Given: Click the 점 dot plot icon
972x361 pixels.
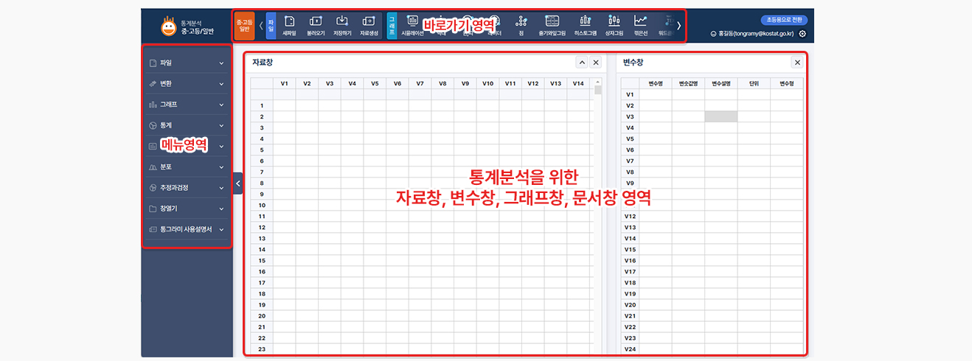Looking at the screenshot, I should click(x=521, y=25).
